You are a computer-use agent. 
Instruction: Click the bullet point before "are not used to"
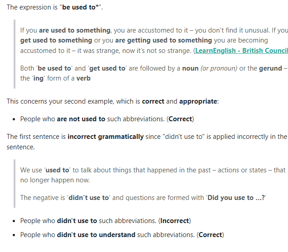tap(14, 119)
